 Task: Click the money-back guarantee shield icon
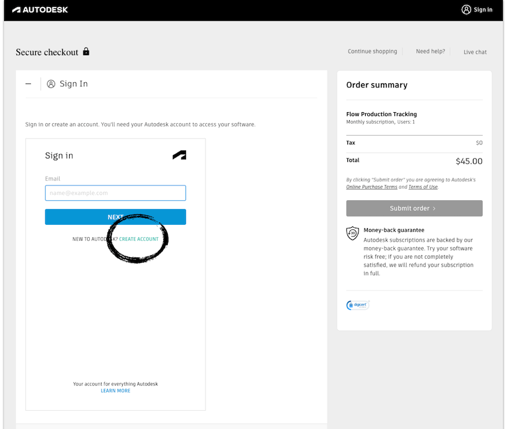pos(353,233)
